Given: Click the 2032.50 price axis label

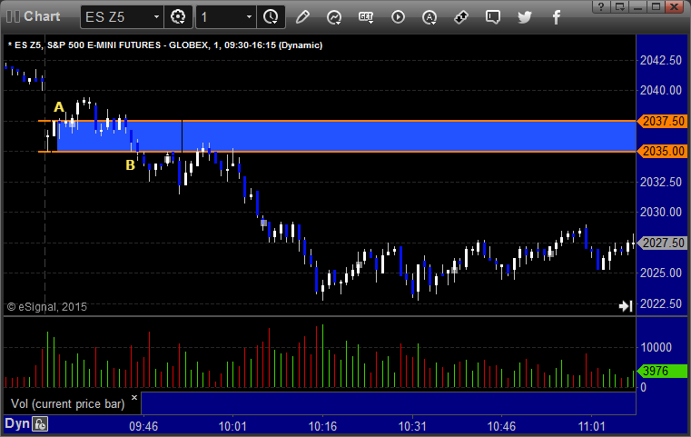Looking at the screenshot, I should coord(661,182).
